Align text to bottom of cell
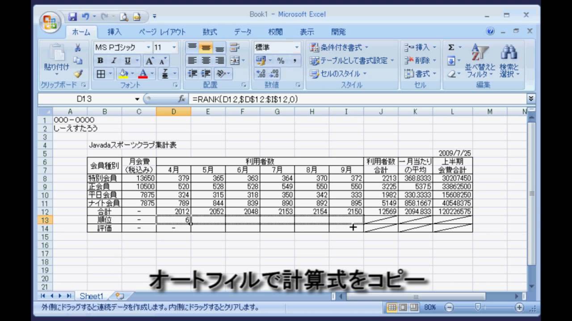The height and width of the screenshot is (321, 572). (219, 47)
